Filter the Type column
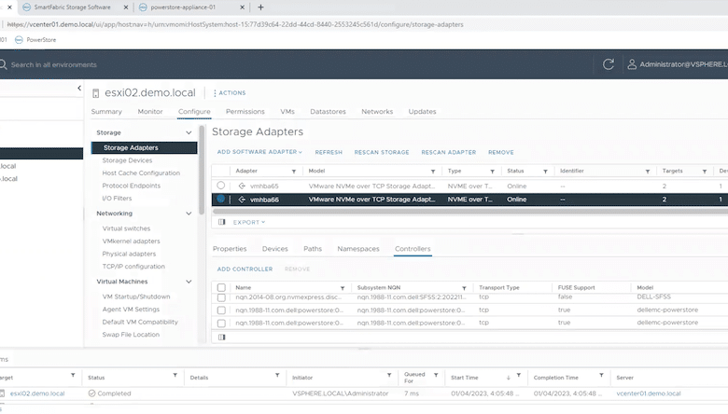 (x=492, y=172)
